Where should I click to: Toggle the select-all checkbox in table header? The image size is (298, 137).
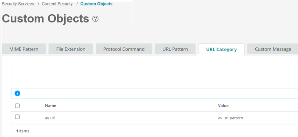click(x=18, y=106)
